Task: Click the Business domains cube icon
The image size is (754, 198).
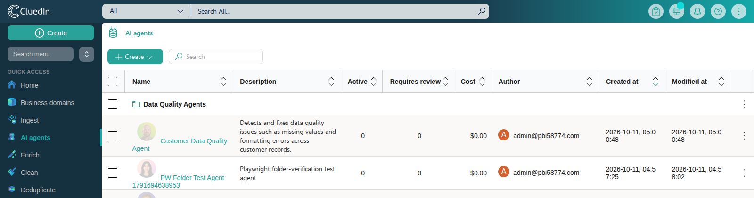Action: pos(12,102)
